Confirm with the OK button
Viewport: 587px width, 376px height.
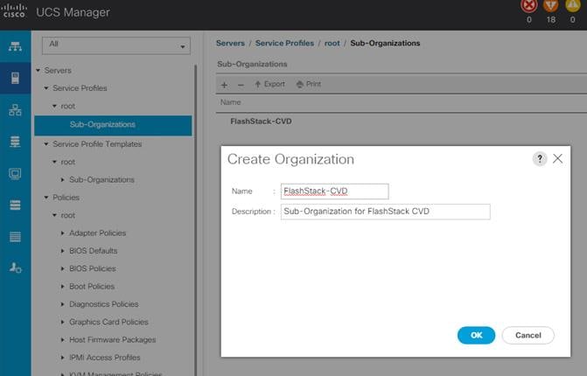476,335
